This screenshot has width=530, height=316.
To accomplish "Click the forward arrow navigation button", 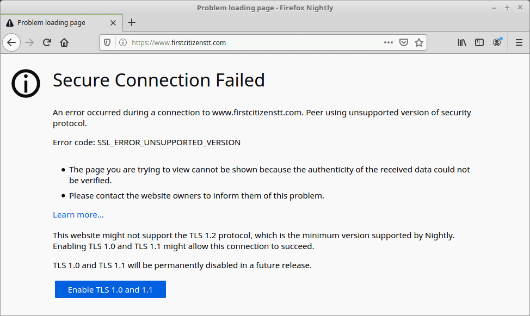I will pos(30,42).
